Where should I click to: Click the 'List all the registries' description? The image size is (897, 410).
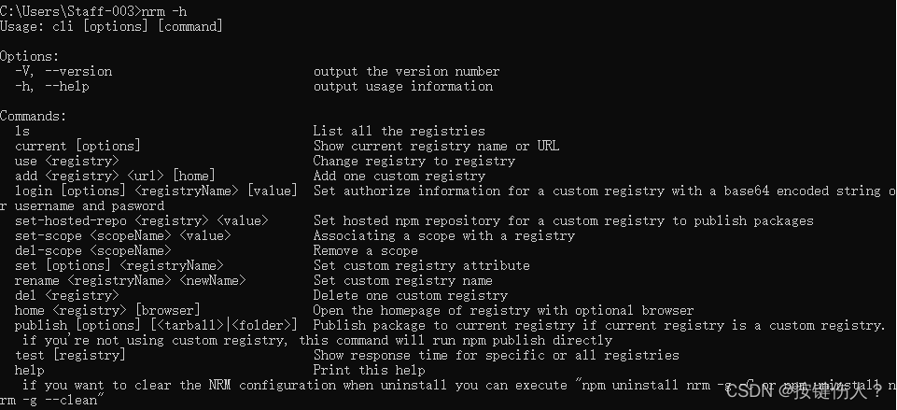point(399,131)
